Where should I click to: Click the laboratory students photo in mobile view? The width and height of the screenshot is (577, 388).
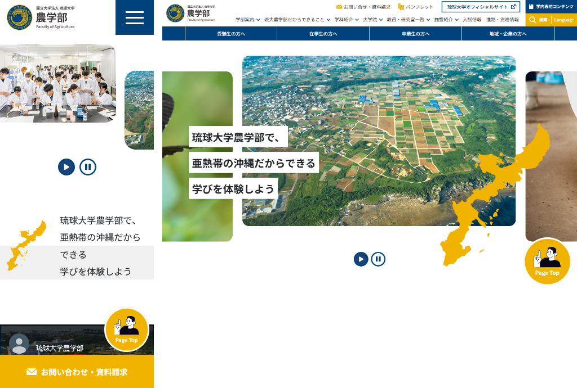click(x=58, y=83)
